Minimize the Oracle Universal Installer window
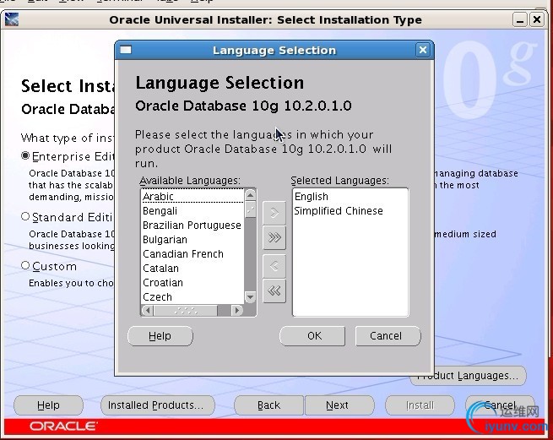Viewport: 553px width, 440px height. (519, 19)
